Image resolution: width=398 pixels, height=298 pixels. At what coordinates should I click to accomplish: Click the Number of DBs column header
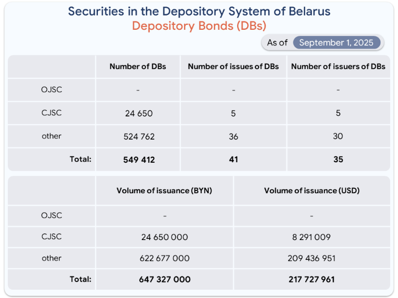tap(138, 66)
